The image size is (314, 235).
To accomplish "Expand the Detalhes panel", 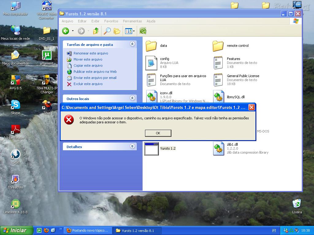I will (x=132, y=146).
